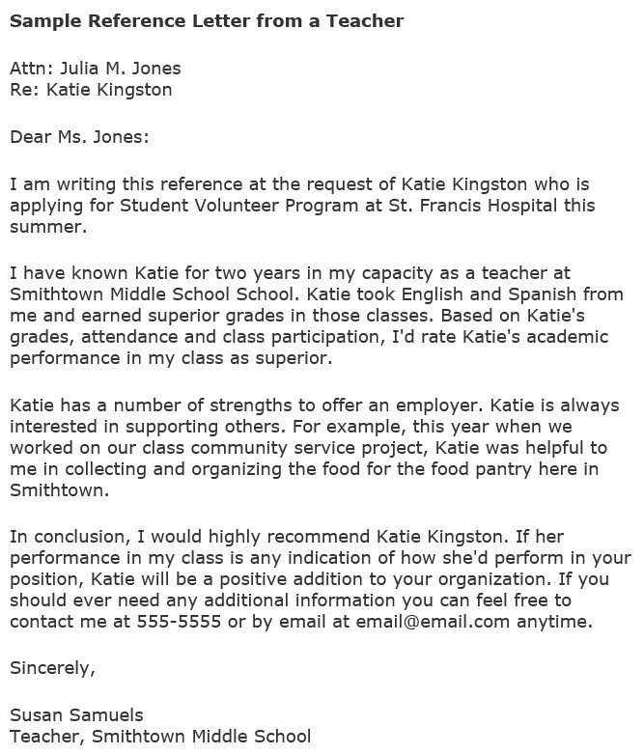Screen dimensions: 644x754
Task: Click the word 'summer.' ending first paragraph
Action: coord(48,227)
